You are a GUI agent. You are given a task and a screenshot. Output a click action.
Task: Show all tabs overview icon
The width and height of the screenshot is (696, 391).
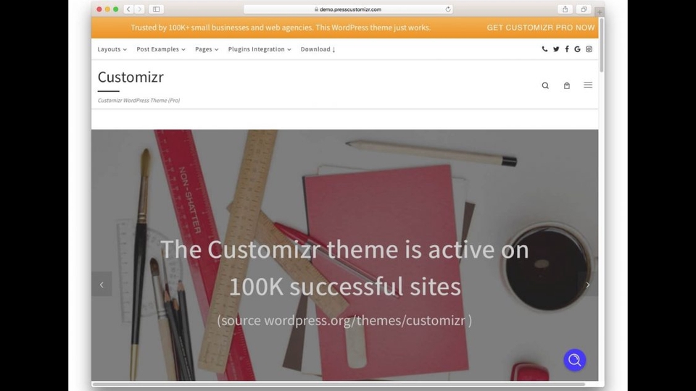[x=584, y=9]
